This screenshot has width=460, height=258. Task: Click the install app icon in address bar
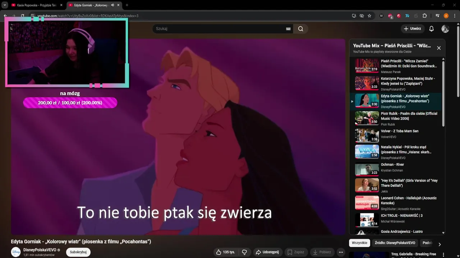354,16
